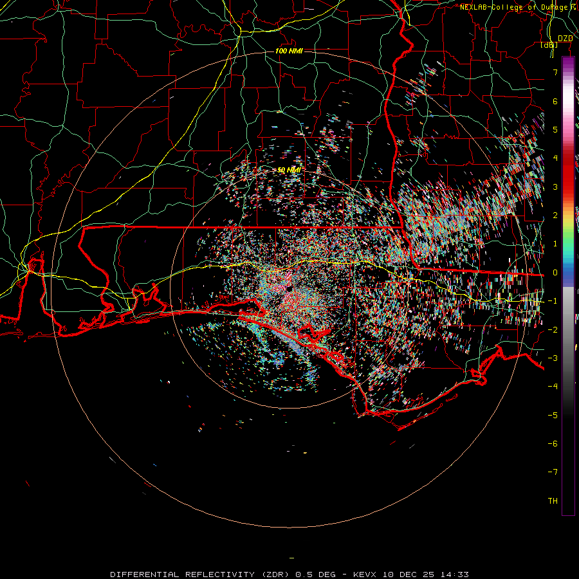Image resolution: width=579 pixels, height=579 pixels.
Task: Click the legend value -6
Action: pos(553,444)
